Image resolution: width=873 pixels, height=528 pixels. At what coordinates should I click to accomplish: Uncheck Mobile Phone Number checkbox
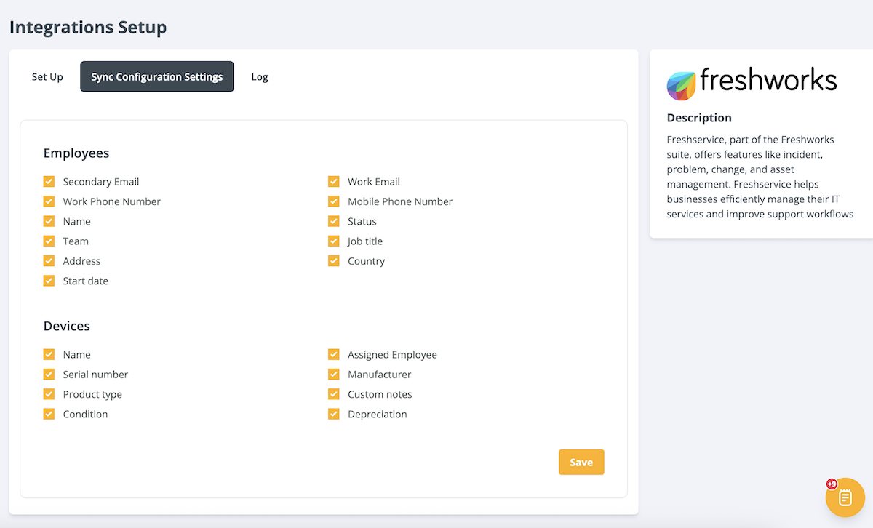tap(334, 201)
